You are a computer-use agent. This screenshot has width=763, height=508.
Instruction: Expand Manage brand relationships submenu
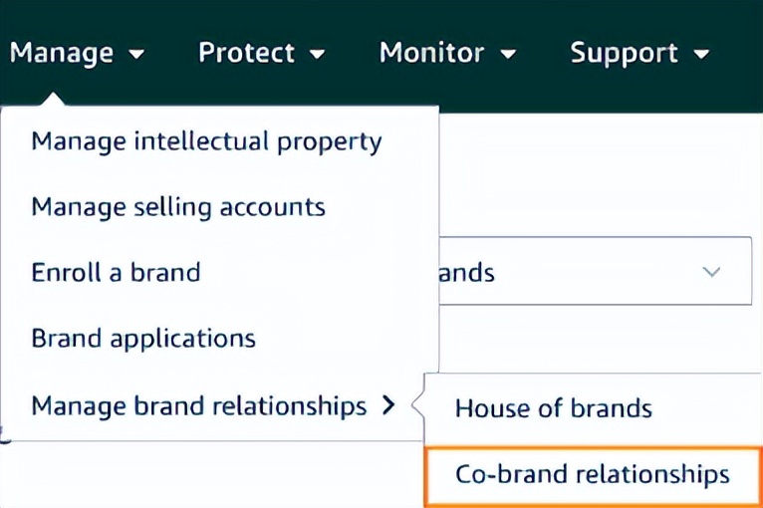point(199,406)
